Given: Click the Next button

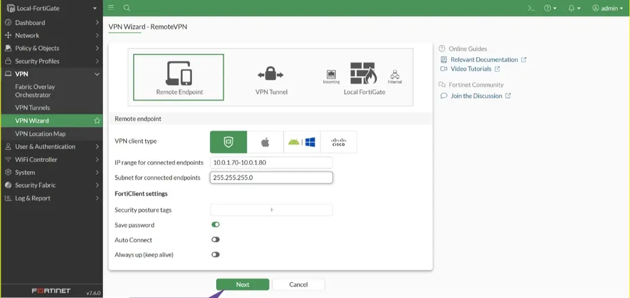Looking at the screenshot, I should click(x=243, y=284).
